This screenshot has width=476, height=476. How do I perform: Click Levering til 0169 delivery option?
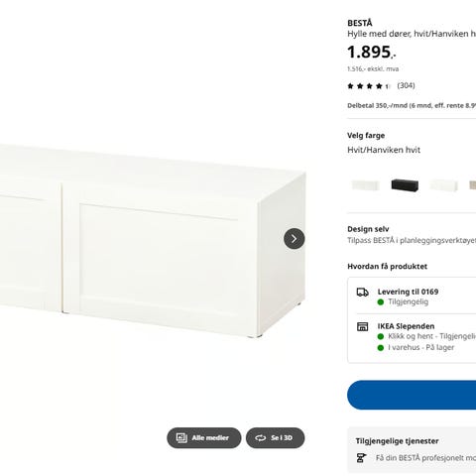(408, 292)
